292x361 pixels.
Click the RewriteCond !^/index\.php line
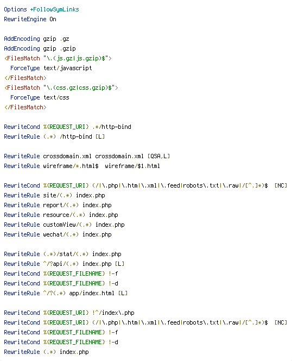(x=69, y=313)
